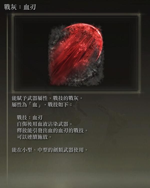Click the line 能賦予武器屬性、戰技的戰灰
Image resolution: width=150 pixels, height=188 pixels.
point(47,98)
